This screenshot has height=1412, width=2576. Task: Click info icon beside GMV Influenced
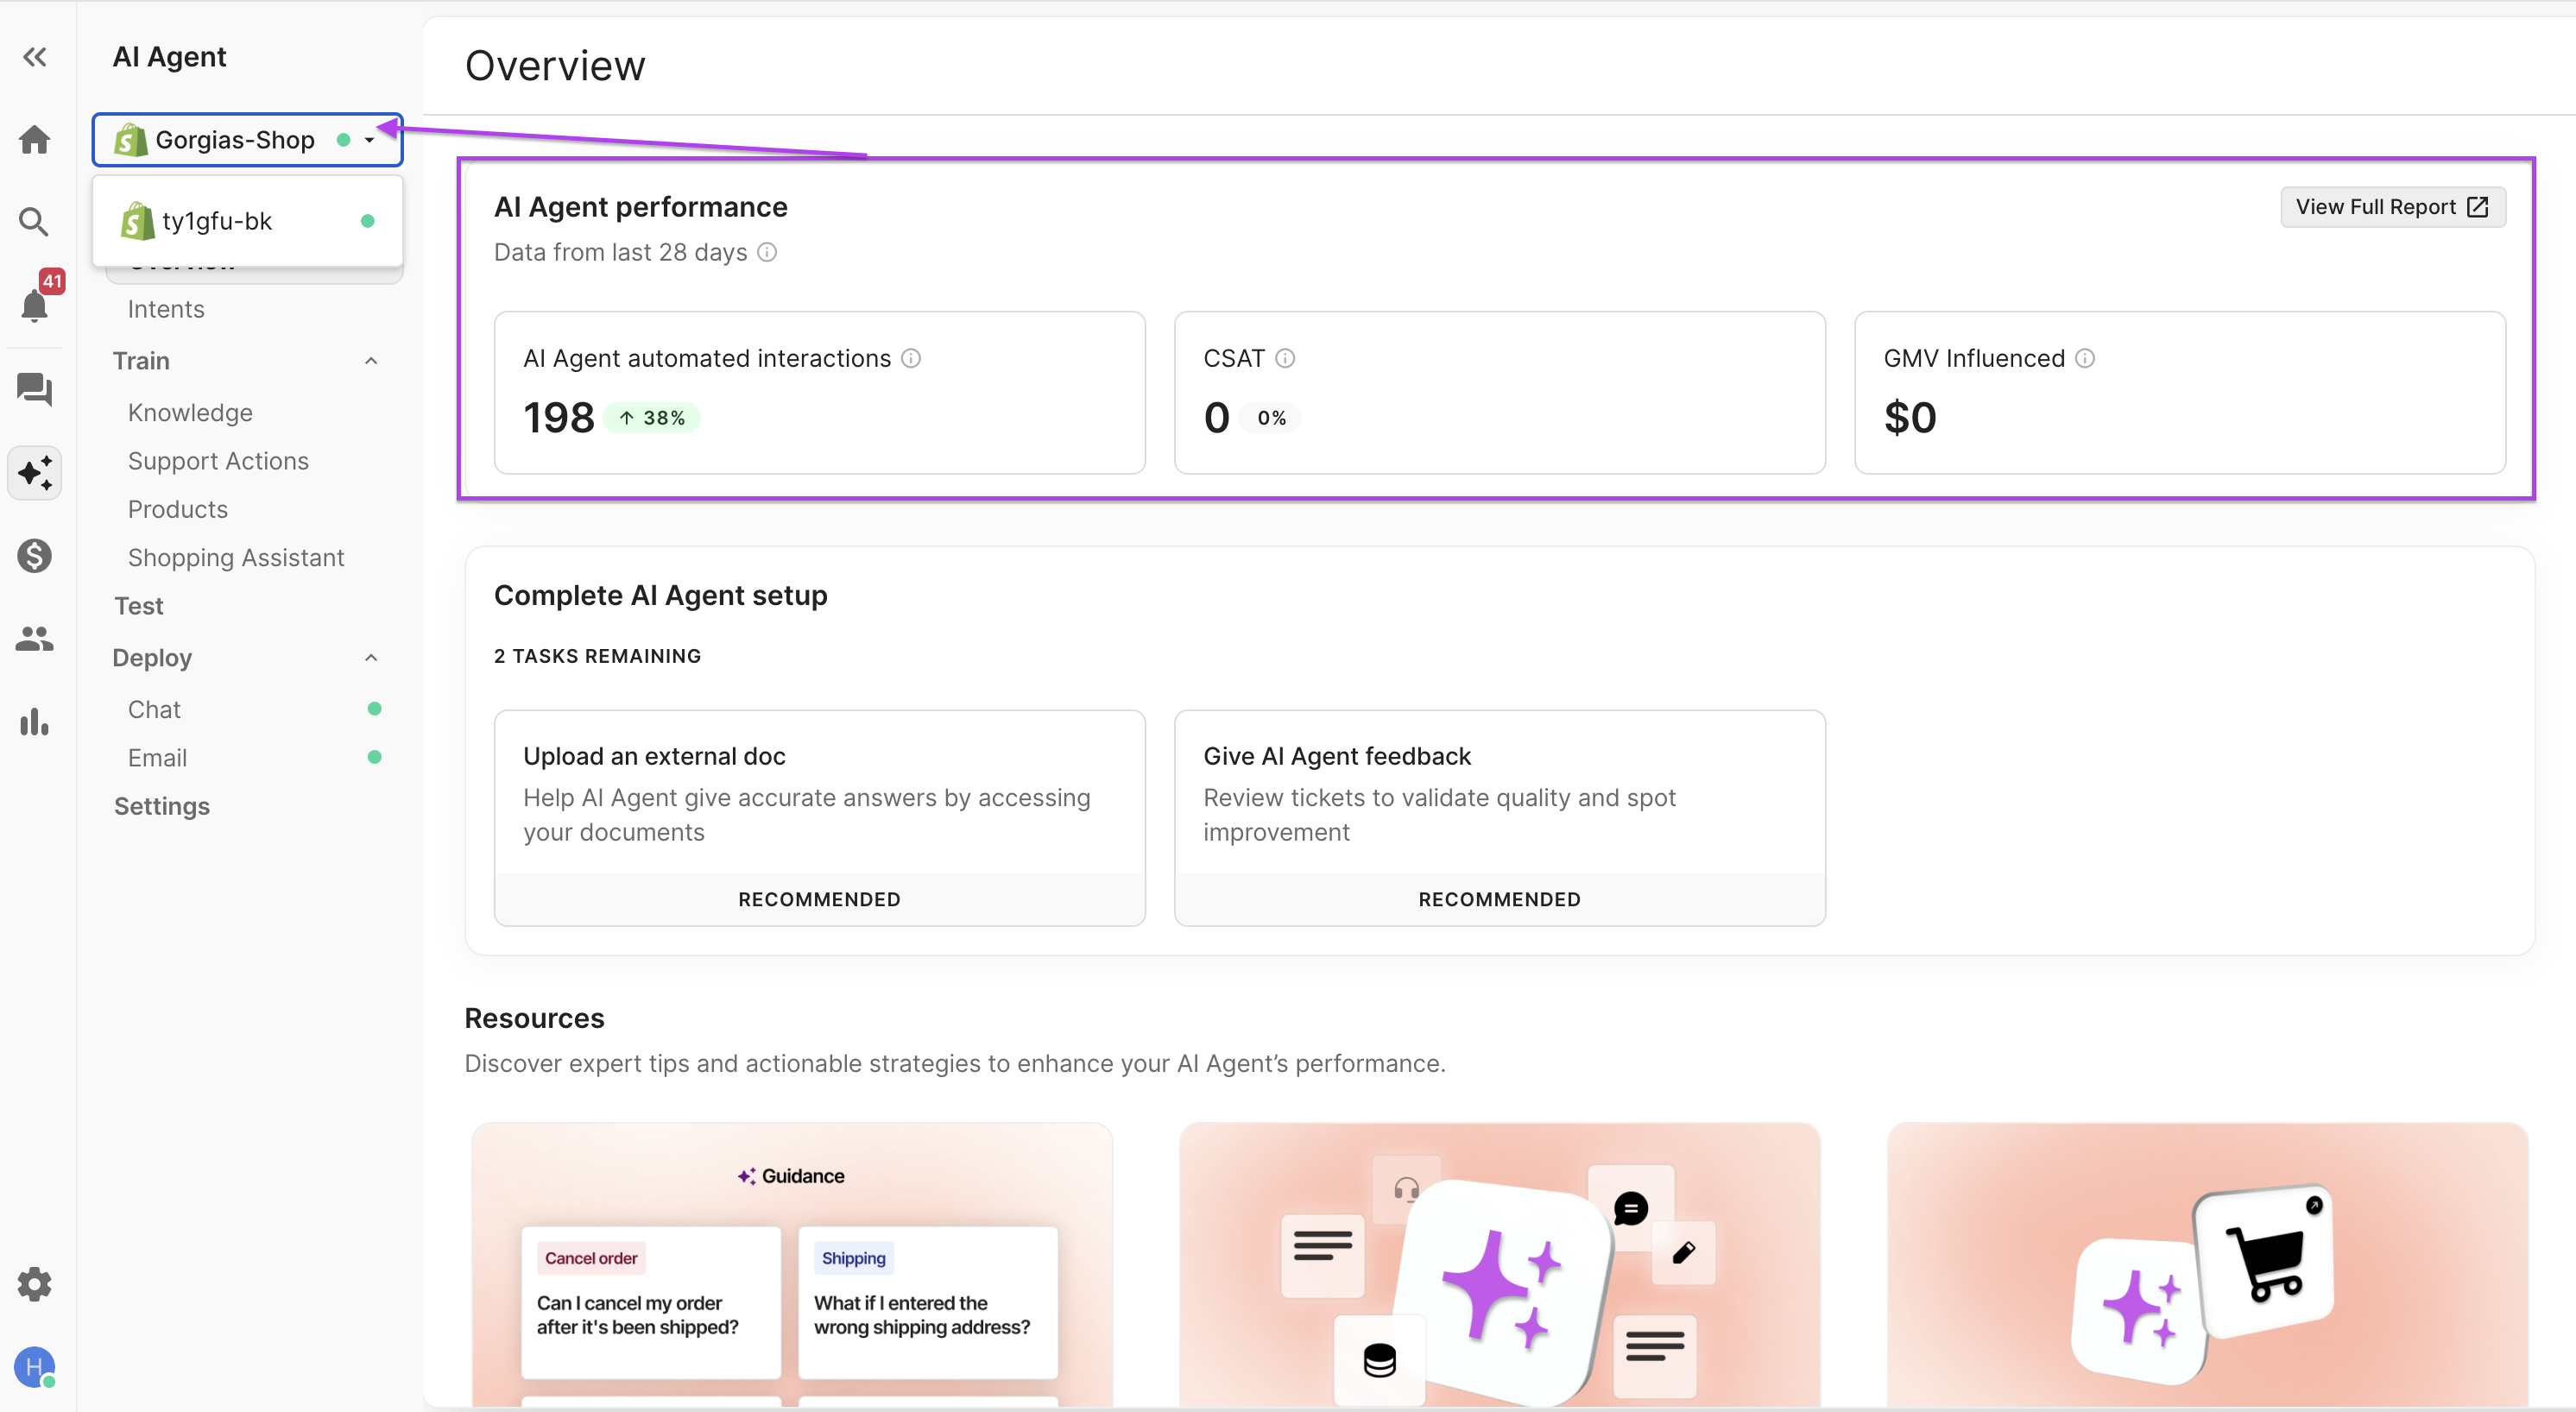(x=2085, y=358)
